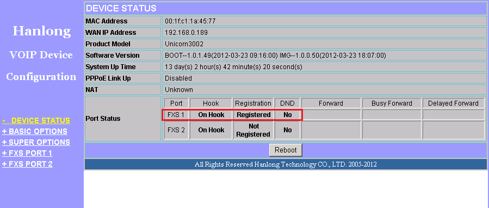Select the MAC address value 00:1f:c1:1a:45:77

(190, 21)
